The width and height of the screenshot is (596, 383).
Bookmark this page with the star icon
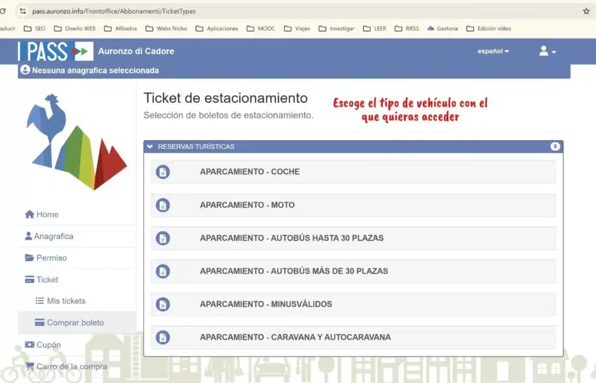pos(586,12)
